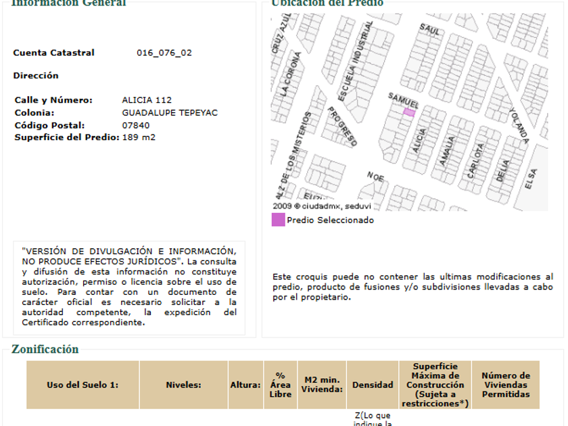The image size is (568, 426).
Task: Click the colonia value GUADALUPE TEPEYAC
Action: pos(170,113)
